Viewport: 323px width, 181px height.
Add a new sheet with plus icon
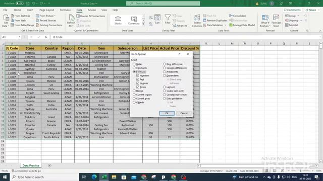49,165
